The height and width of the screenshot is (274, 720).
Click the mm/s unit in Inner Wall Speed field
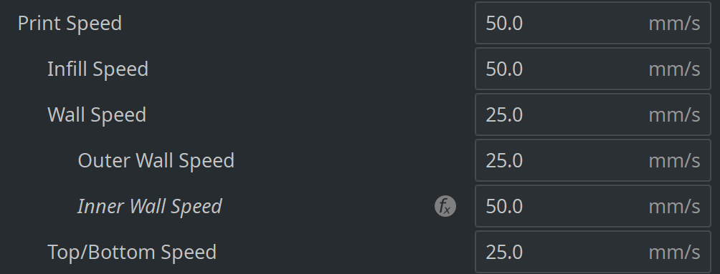pos(674,207)
